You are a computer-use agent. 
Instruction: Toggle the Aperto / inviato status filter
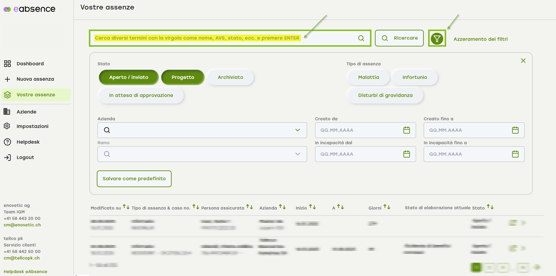tap(129, 77)
